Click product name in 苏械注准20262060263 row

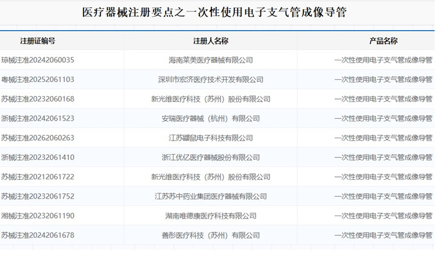click(384, 138)
